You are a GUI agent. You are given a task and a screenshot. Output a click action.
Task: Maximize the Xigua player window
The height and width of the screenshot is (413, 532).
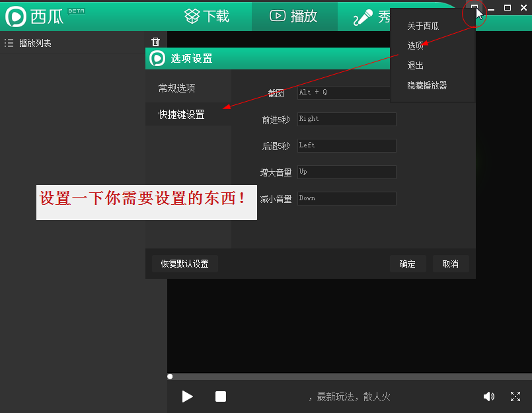[x=508, y=8]
